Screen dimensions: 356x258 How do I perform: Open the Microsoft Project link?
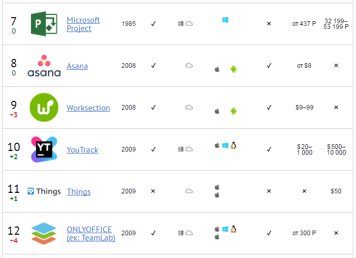click(83, 24)
